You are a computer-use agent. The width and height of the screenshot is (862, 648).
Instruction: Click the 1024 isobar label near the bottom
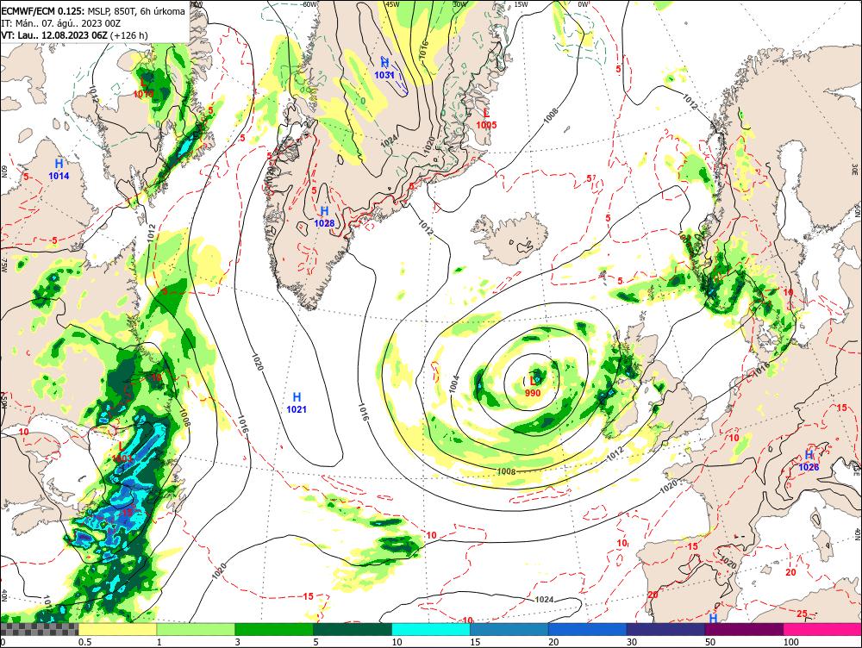click(544, 599)
